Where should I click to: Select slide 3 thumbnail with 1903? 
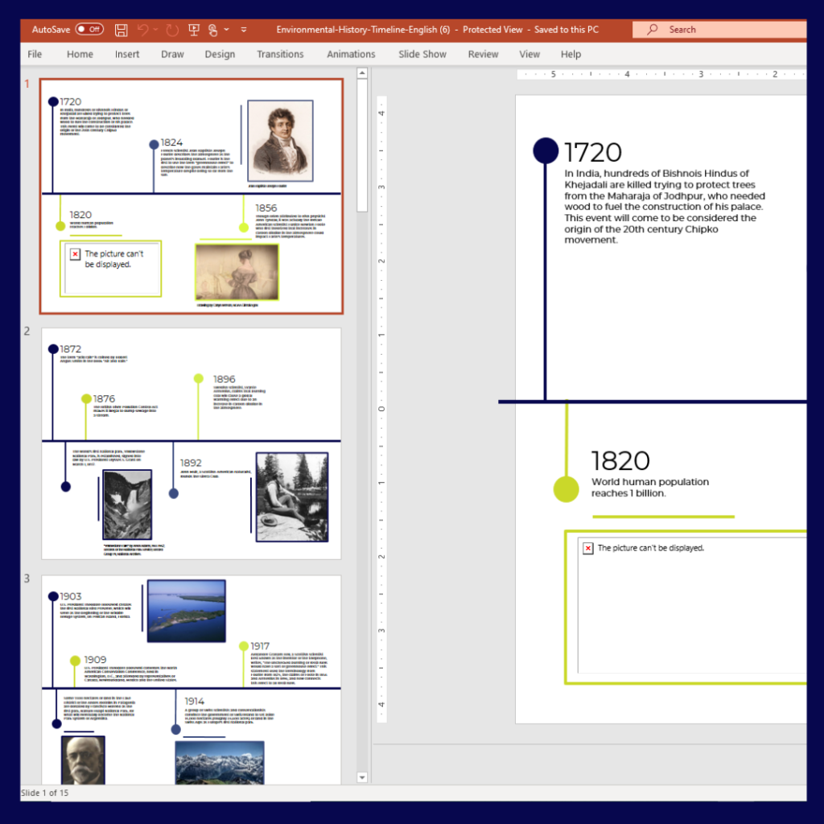coord(192,680)
